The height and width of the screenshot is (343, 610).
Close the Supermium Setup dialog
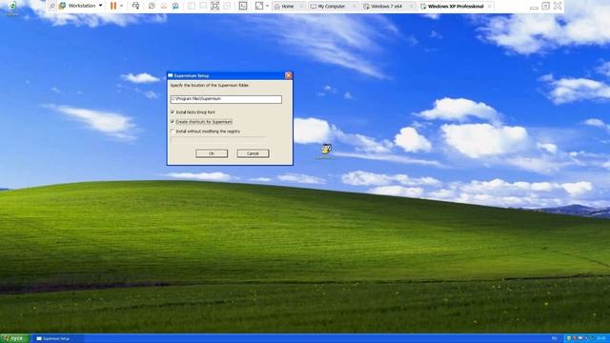288,75
